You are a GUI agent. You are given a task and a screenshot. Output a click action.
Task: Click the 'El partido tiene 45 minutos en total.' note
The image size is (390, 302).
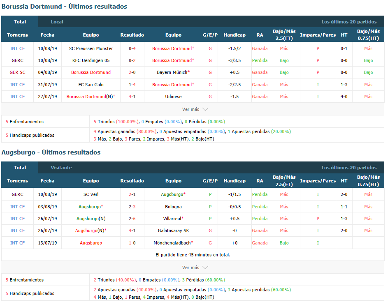point(193,255)
